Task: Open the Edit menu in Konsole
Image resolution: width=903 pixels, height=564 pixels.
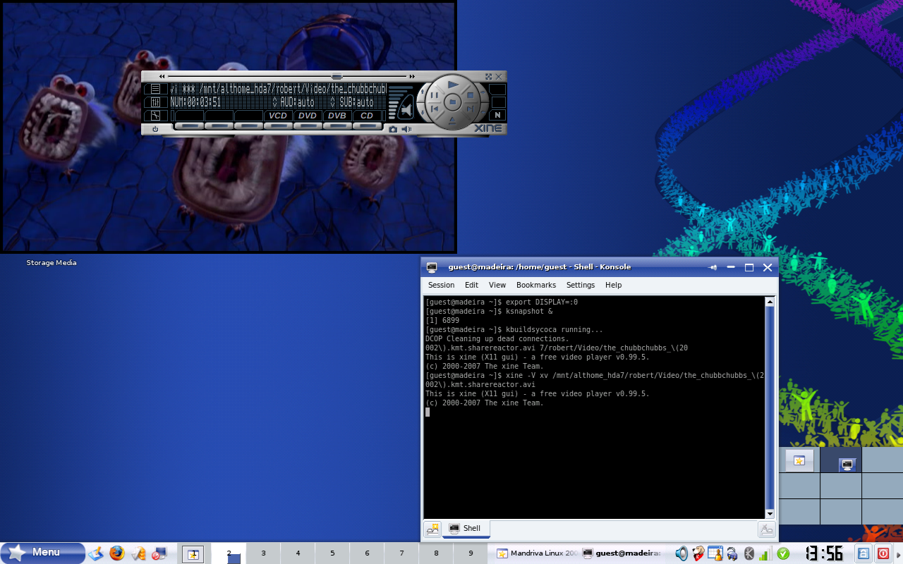Action: click(x=471, y=285)
